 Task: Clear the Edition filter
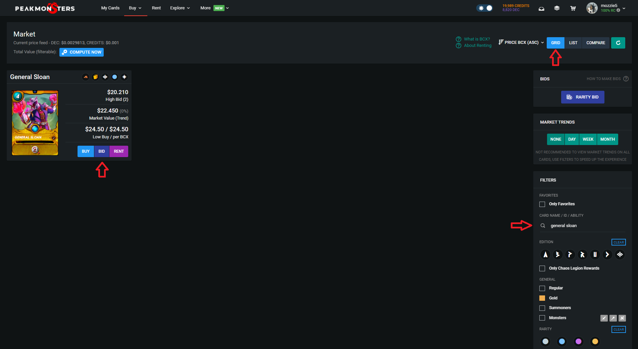(x=619, y=242)
